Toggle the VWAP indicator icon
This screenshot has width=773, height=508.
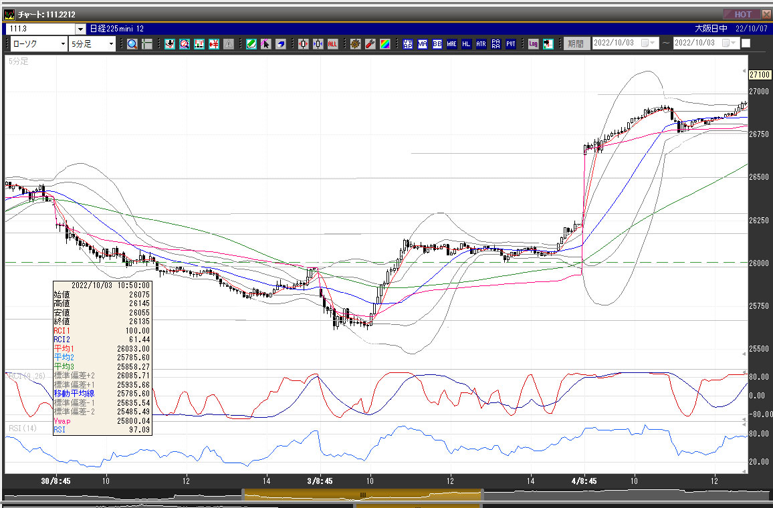[x=408, y=44]
